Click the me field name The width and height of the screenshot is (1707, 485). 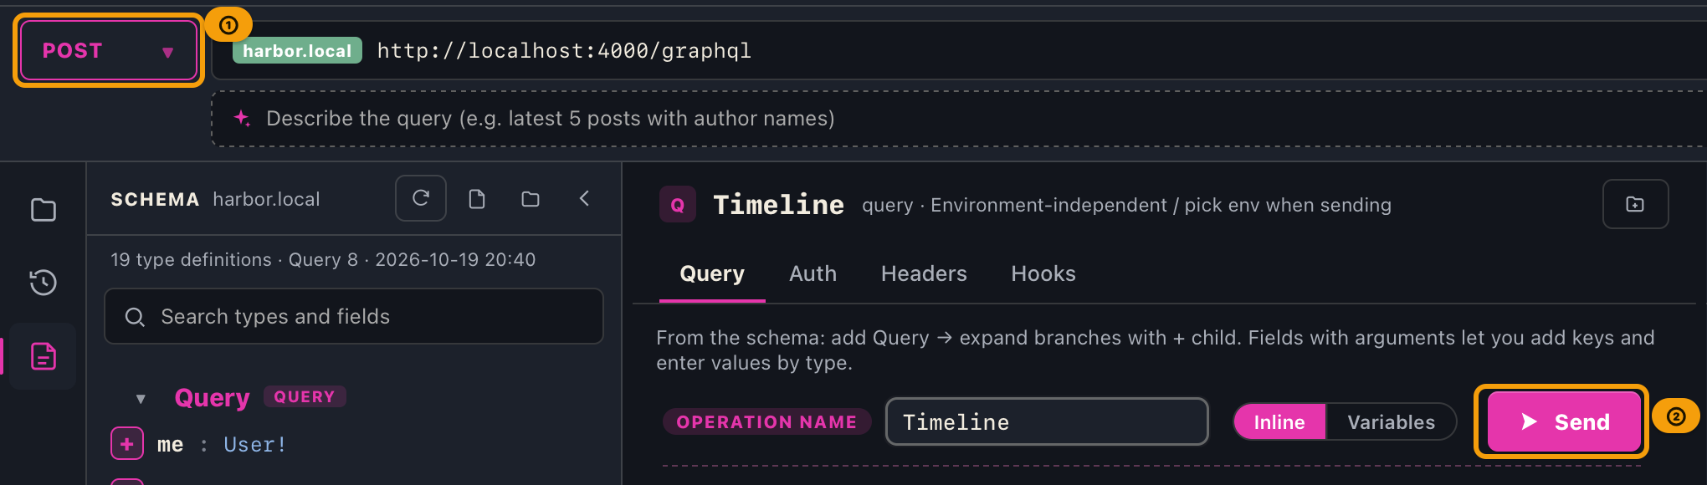(170, 445)
